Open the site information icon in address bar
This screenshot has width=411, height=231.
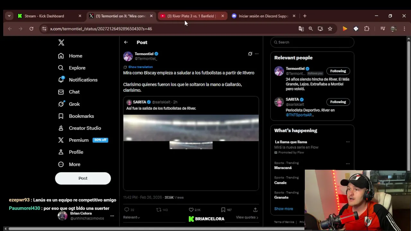44,29
